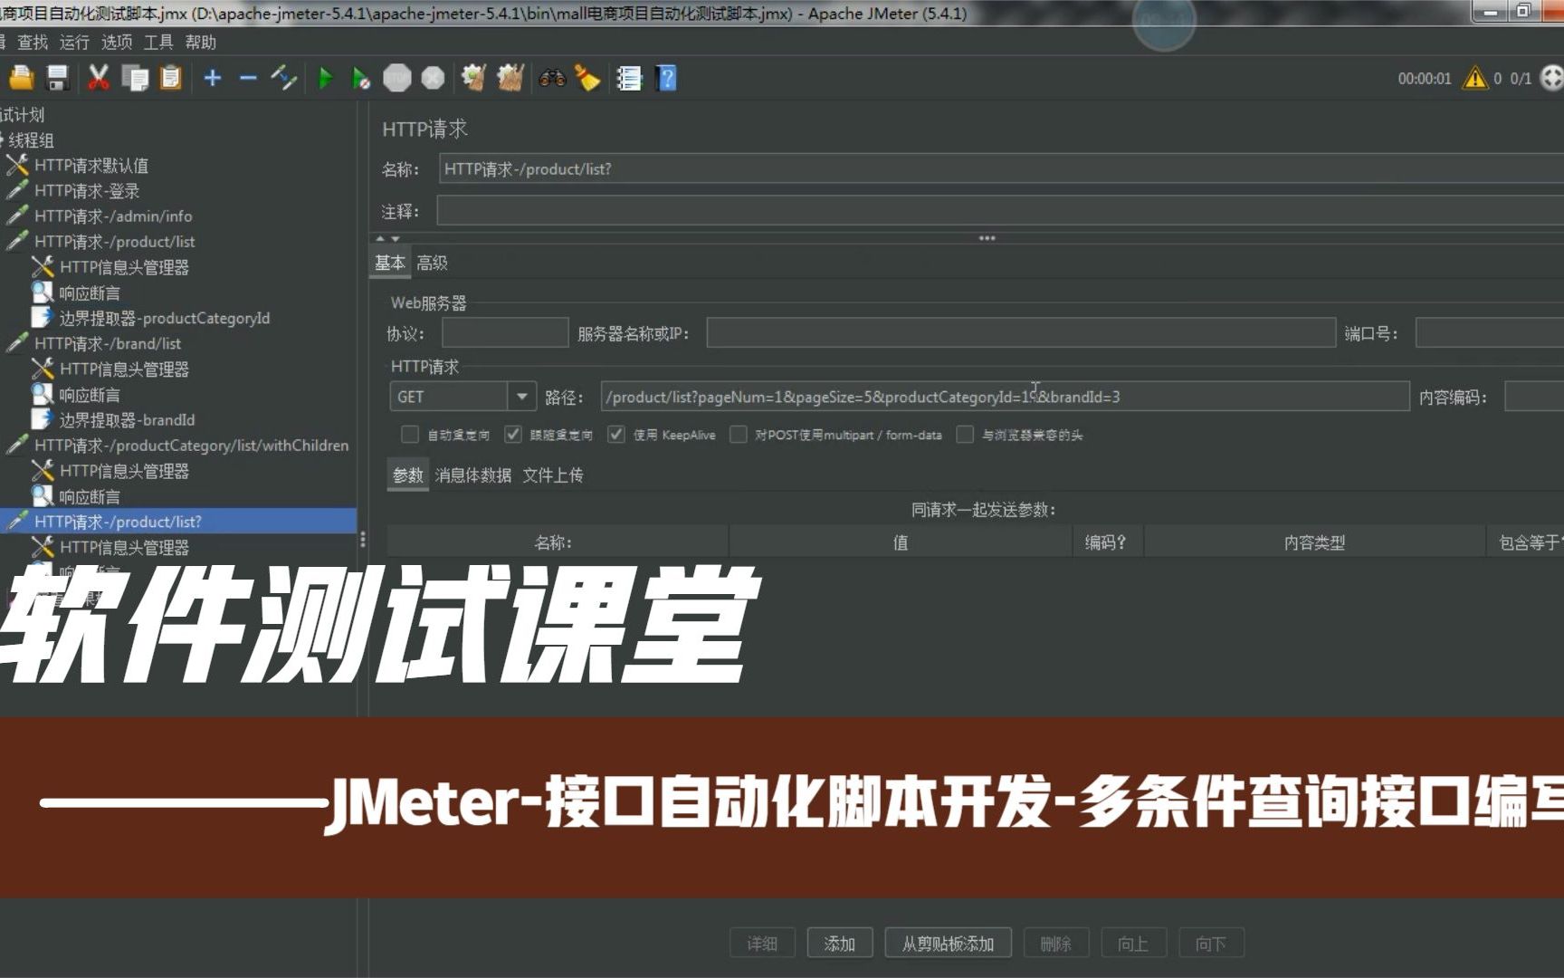Screen dimensions: 1564x978
Task: Paste from the clipboard icon in the toolbar
Action: (171, 79)
